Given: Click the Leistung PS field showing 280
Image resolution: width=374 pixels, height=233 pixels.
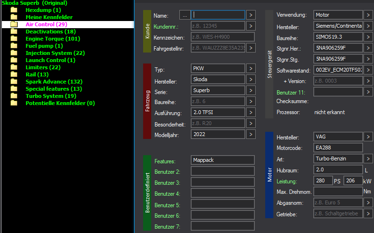Looking at the screenshot, I should [323, 180].
